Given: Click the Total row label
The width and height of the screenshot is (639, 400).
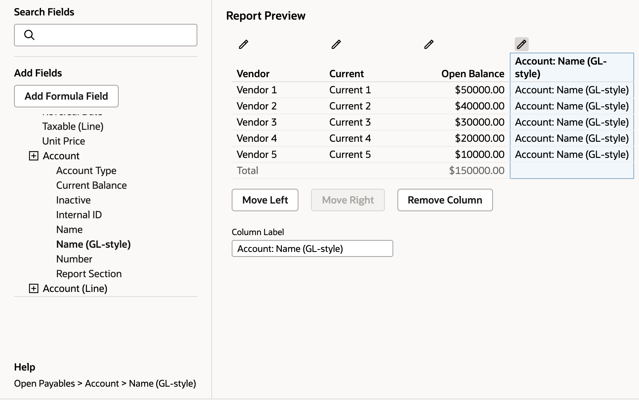Looking at the screenshot, I should (248, 171).
